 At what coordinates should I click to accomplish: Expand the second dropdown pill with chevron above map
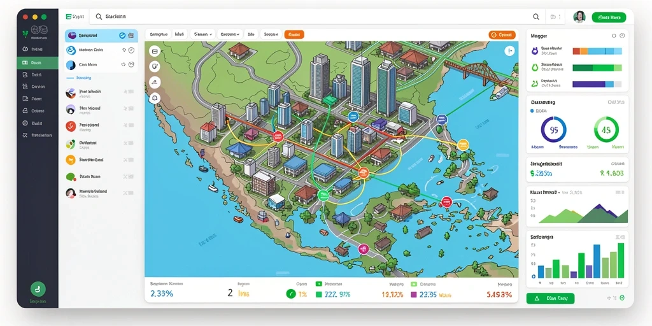[x=230, y=34]
